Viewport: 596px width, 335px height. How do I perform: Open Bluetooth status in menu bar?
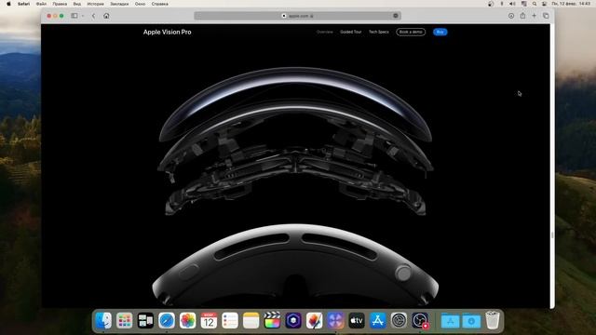[x=502, y=4]
